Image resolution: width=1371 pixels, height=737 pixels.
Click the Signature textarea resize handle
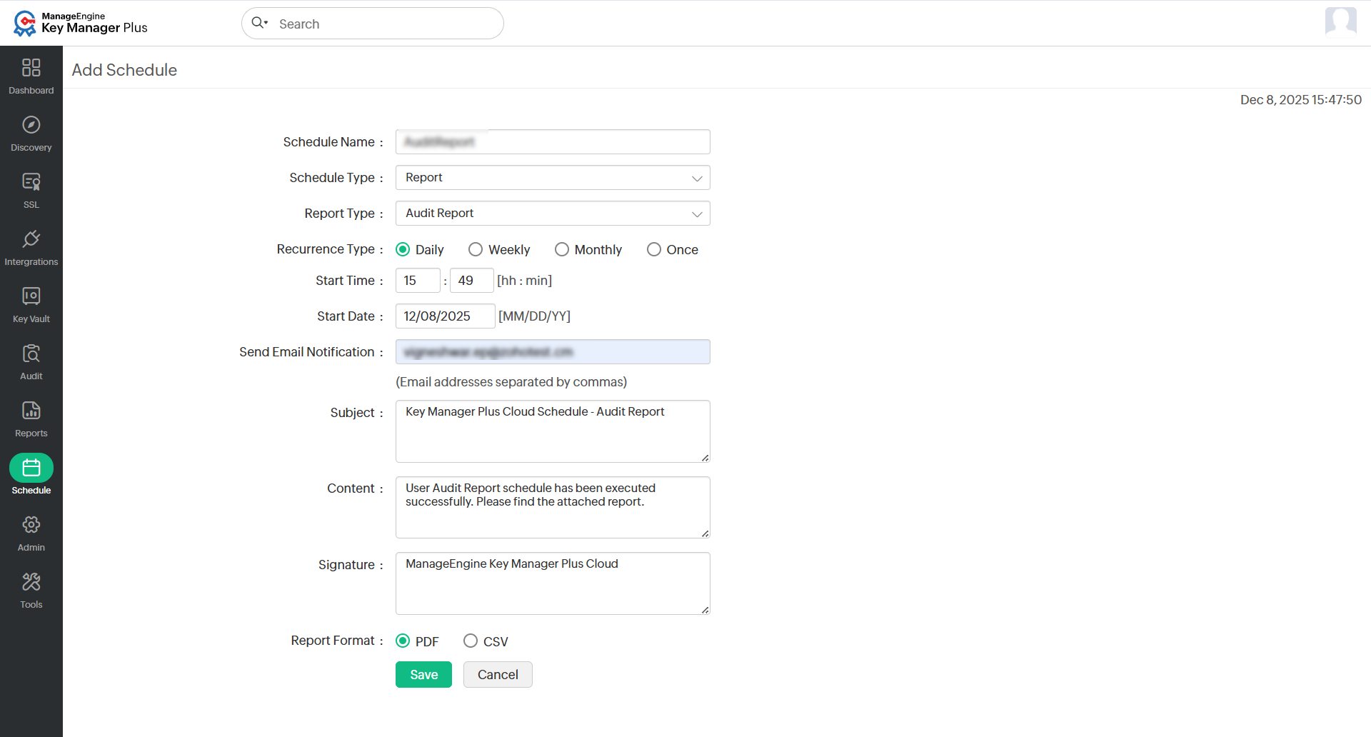(x=705, y=610)
